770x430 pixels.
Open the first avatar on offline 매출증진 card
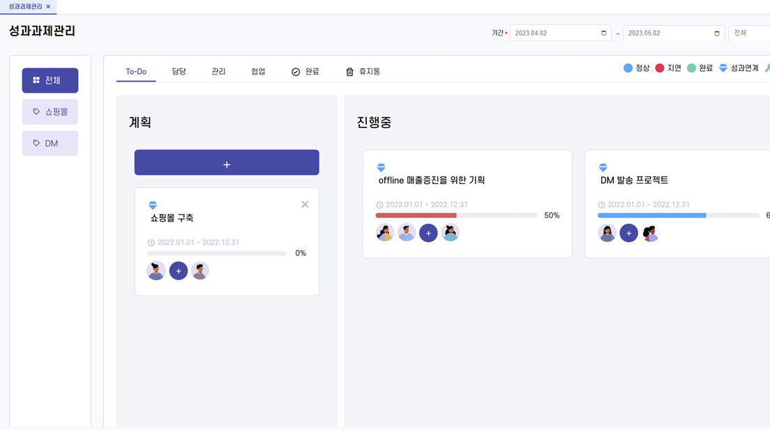(x=384, y=232)
